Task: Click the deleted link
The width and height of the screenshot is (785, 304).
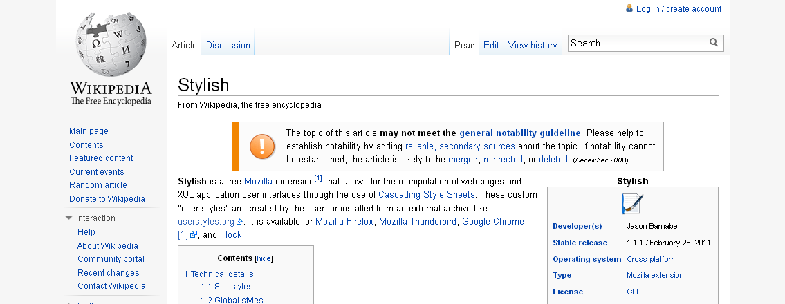Action: point(553,160)
